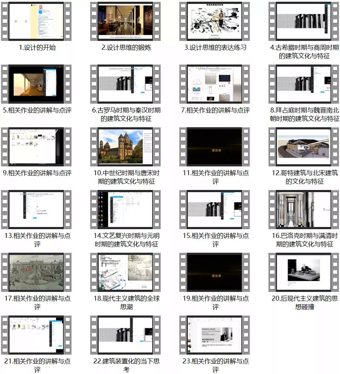This screenshot has width=340, height=374.
Task: Open the 18.现代主义建筑的全球思潮 video thumbnail
Action: pos(126,272)
